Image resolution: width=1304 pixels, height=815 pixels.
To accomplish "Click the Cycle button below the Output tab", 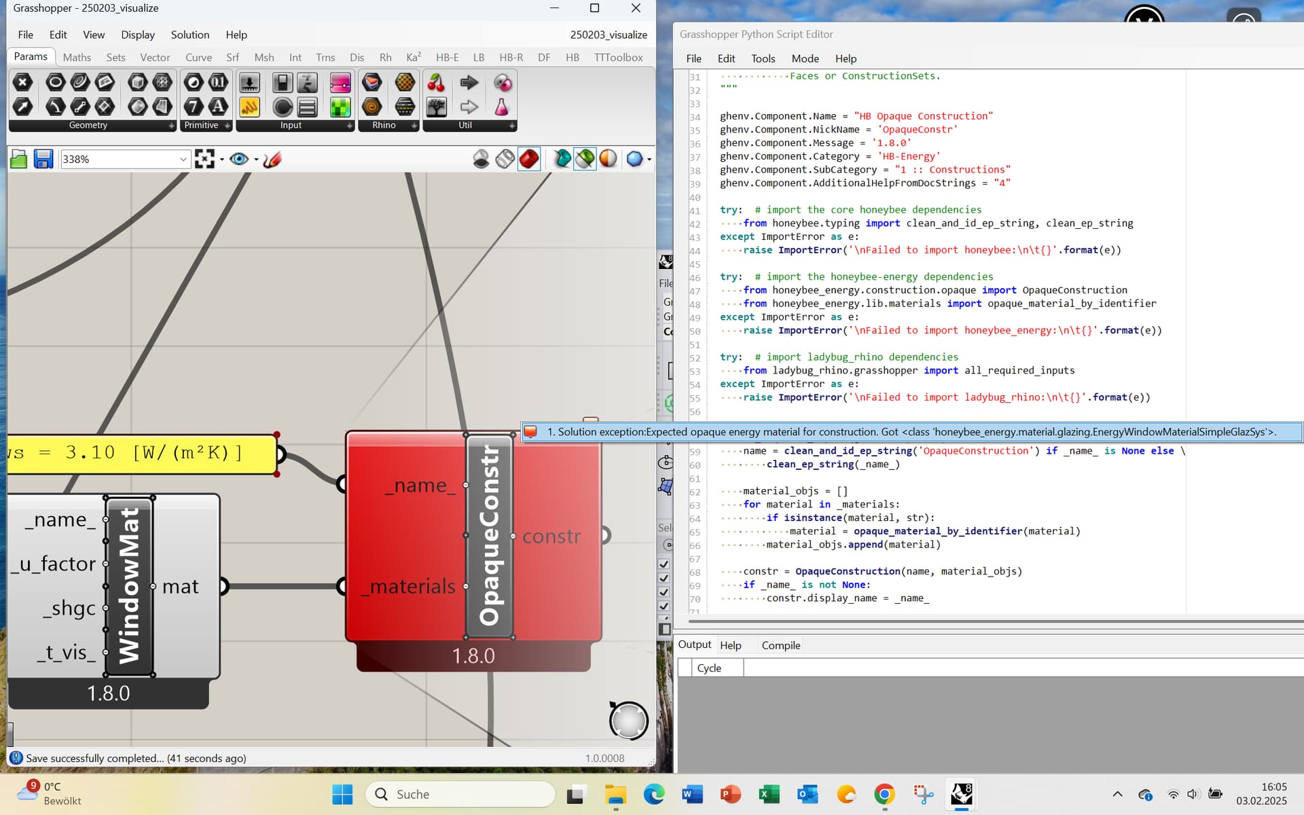I will pos(710,668).
